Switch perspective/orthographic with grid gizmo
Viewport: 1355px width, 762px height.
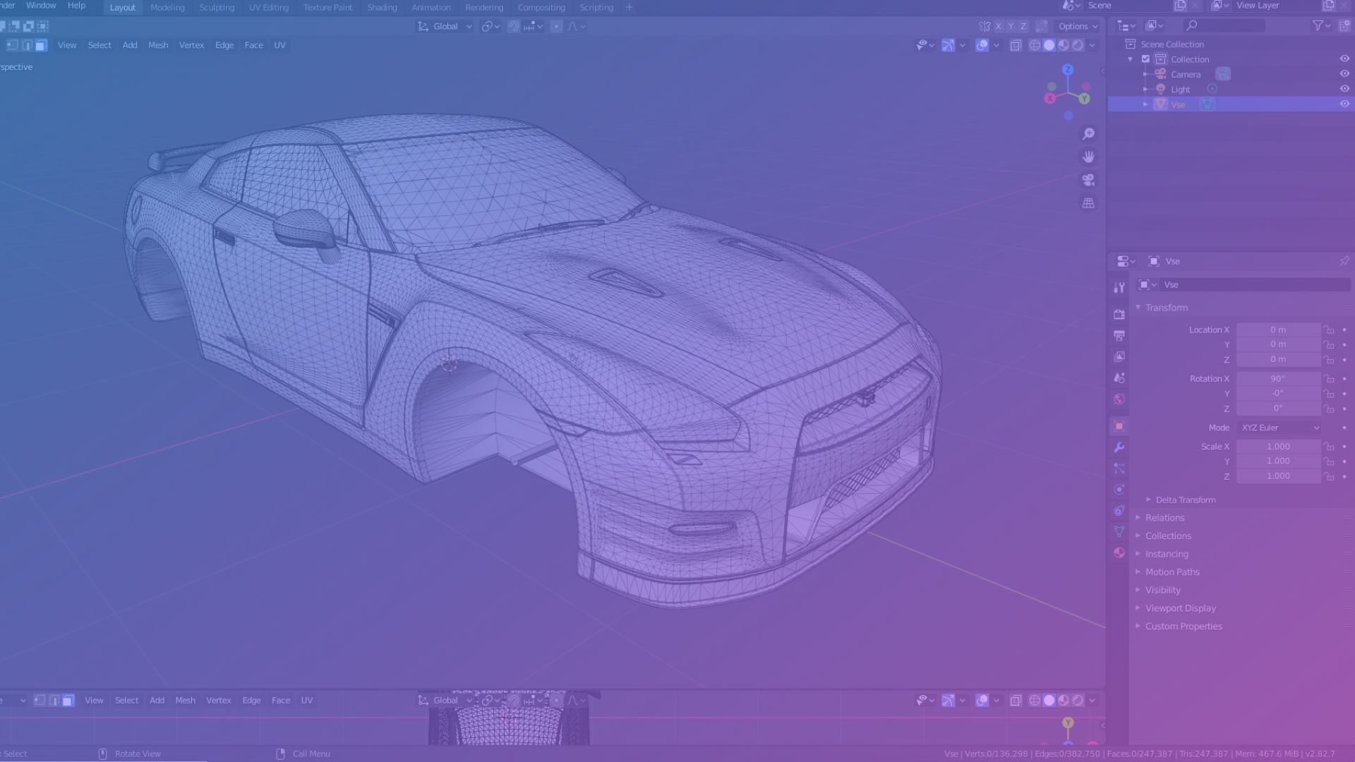[1088, 203]
